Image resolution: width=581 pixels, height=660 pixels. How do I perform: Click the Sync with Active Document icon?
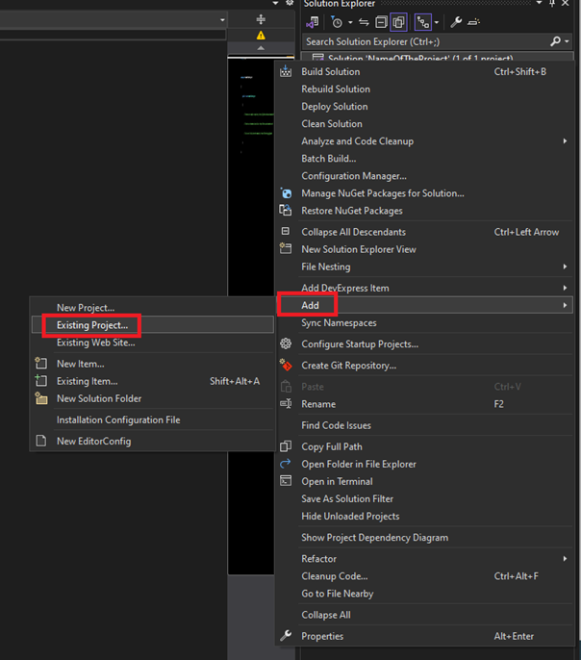point(365,22)
